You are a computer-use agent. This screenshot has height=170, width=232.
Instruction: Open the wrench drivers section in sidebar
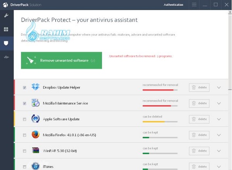point(6,15)
